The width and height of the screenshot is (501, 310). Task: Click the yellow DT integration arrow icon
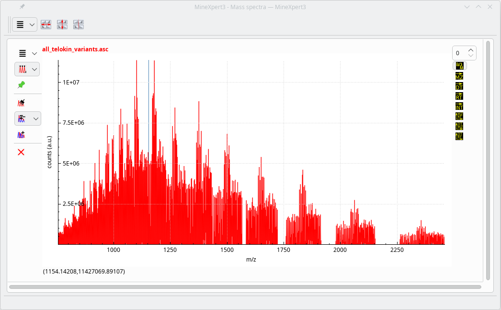pos(459,86)
